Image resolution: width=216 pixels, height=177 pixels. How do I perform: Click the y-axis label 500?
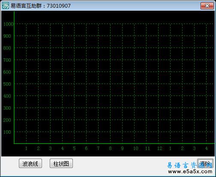tap(7, 84)
